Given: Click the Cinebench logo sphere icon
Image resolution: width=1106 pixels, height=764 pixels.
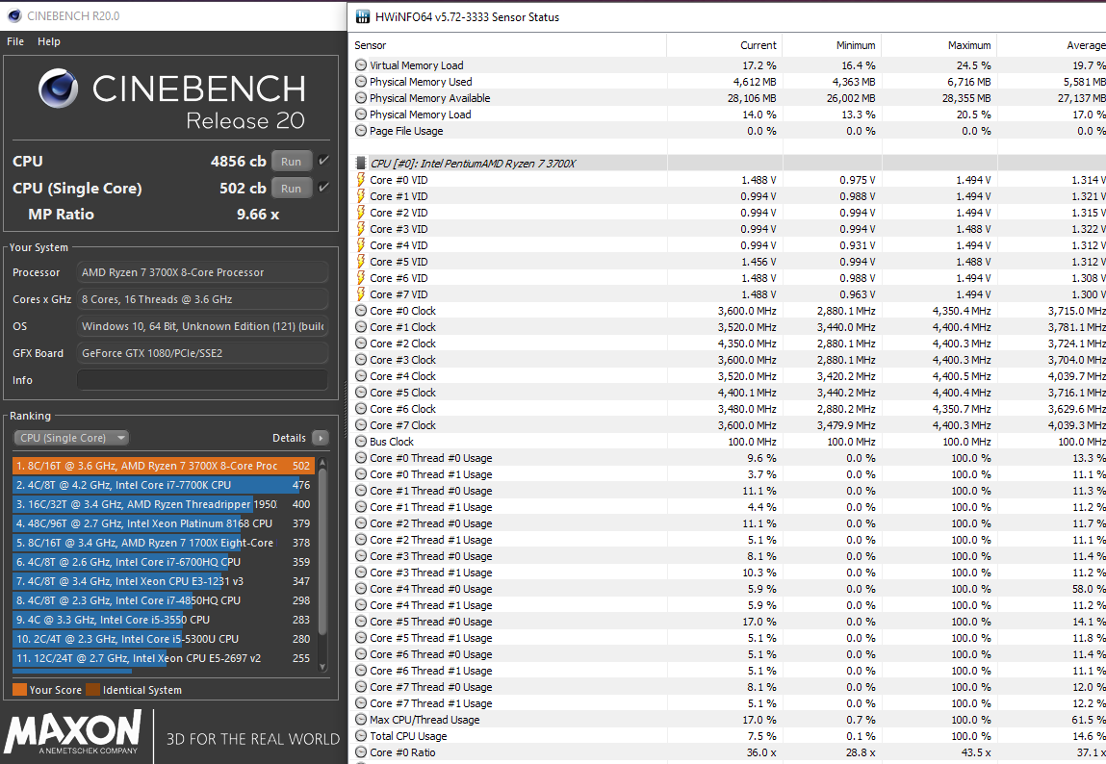Looking at the screenshot, I should tap(58, 89).
